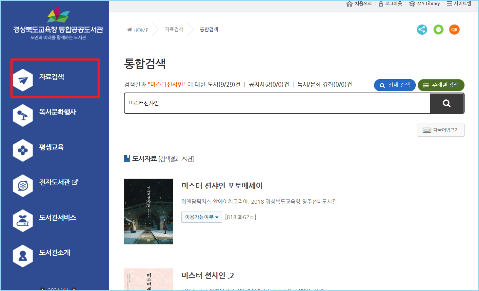The image size is (479, 291).
Task: Select 전자도서관 menu label
Action: tap(55, 182)
